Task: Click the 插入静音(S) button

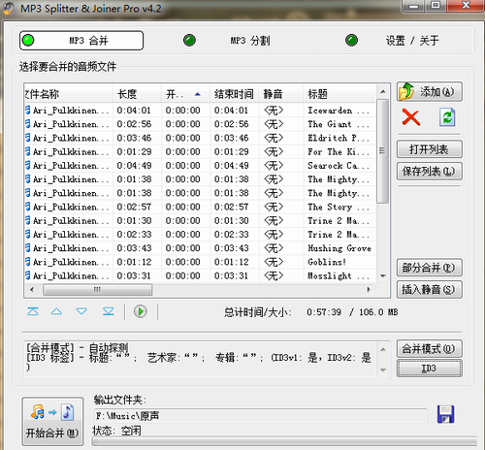Action: pos(430,289)
